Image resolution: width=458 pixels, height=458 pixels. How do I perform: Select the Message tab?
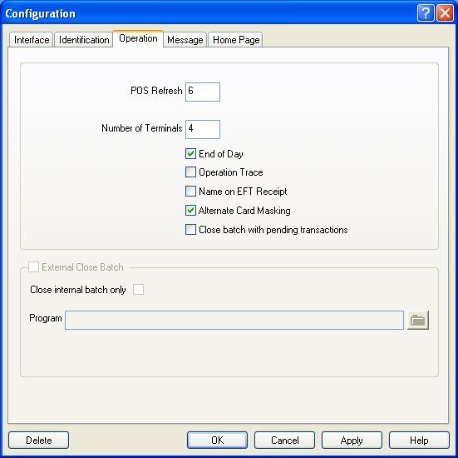tap(185, 39)
